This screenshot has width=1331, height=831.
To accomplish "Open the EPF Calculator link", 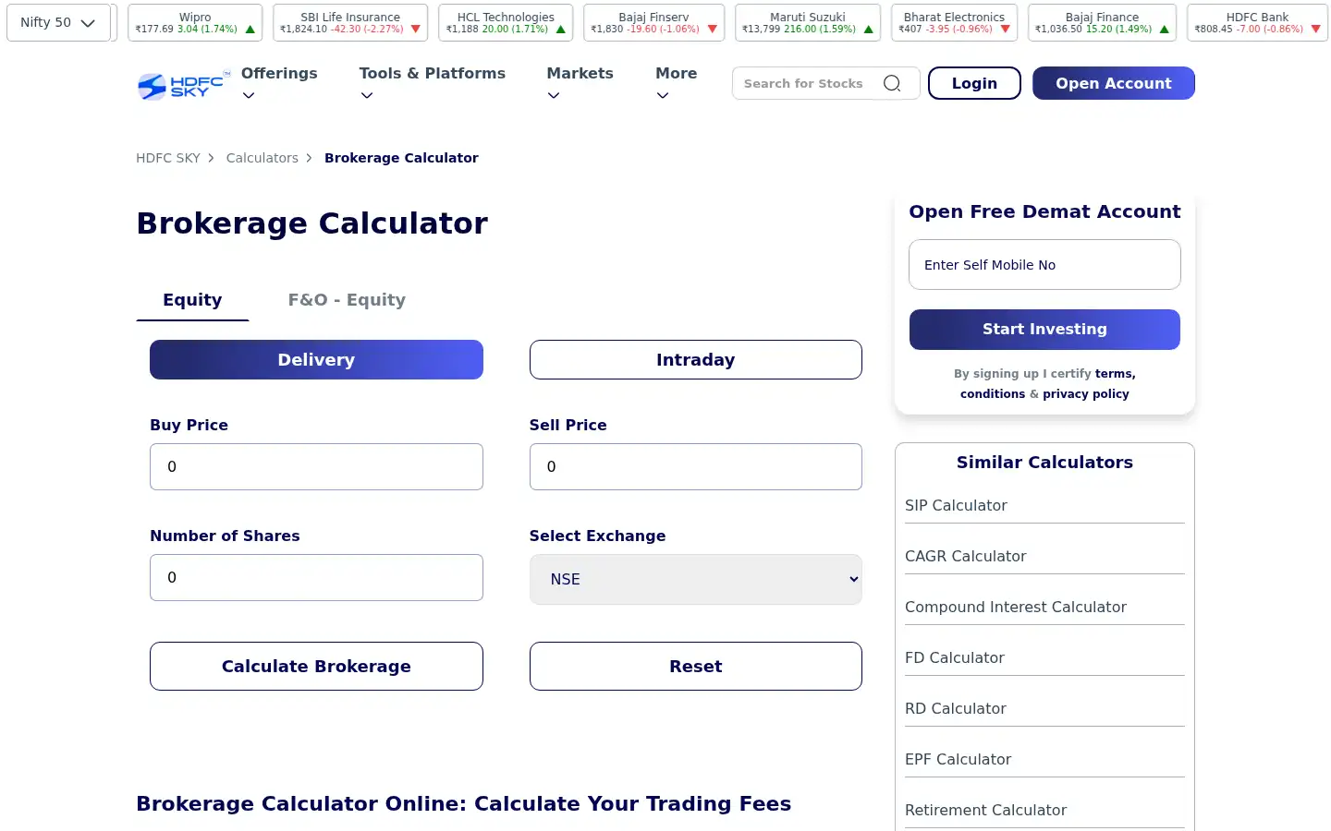I will (x=958, y=760).
